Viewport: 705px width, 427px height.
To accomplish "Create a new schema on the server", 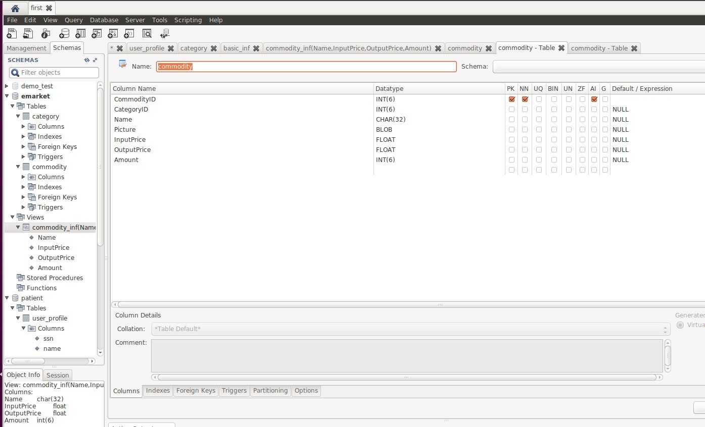I will click(64, 33).
